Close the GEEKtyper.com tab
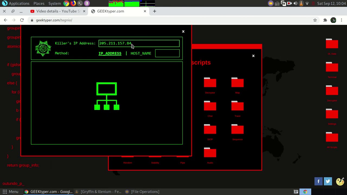347x195 pixels. point(145,11)
